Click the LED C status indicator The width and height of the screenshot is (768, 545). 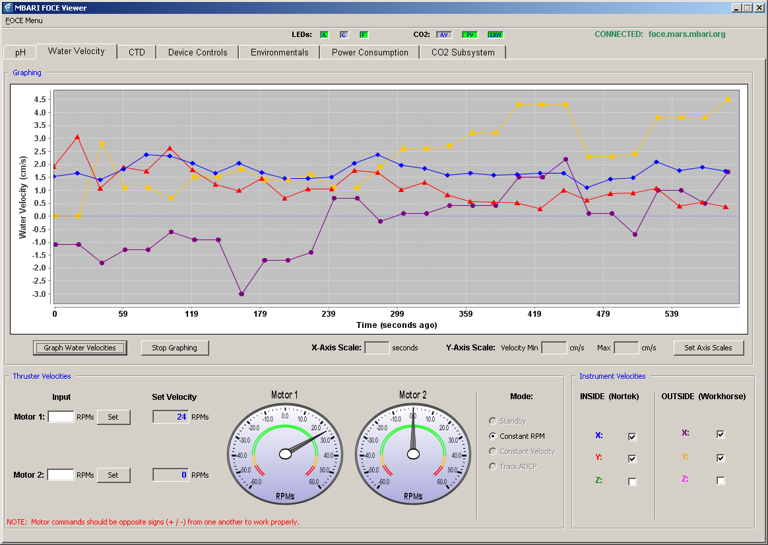coord(344,35)
